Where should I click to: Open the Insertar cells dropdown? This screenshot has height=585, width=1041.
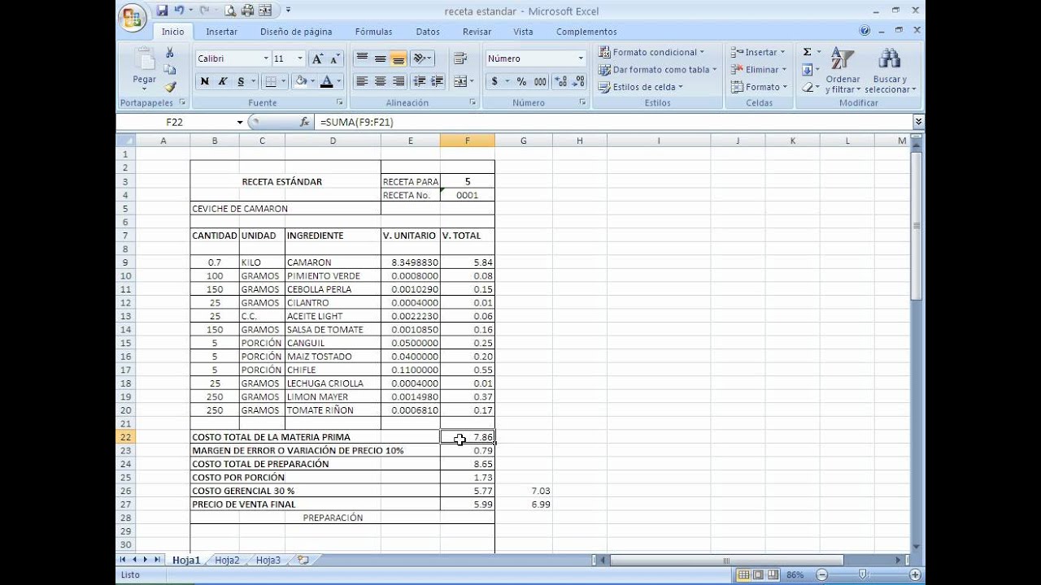coord(758,52)
